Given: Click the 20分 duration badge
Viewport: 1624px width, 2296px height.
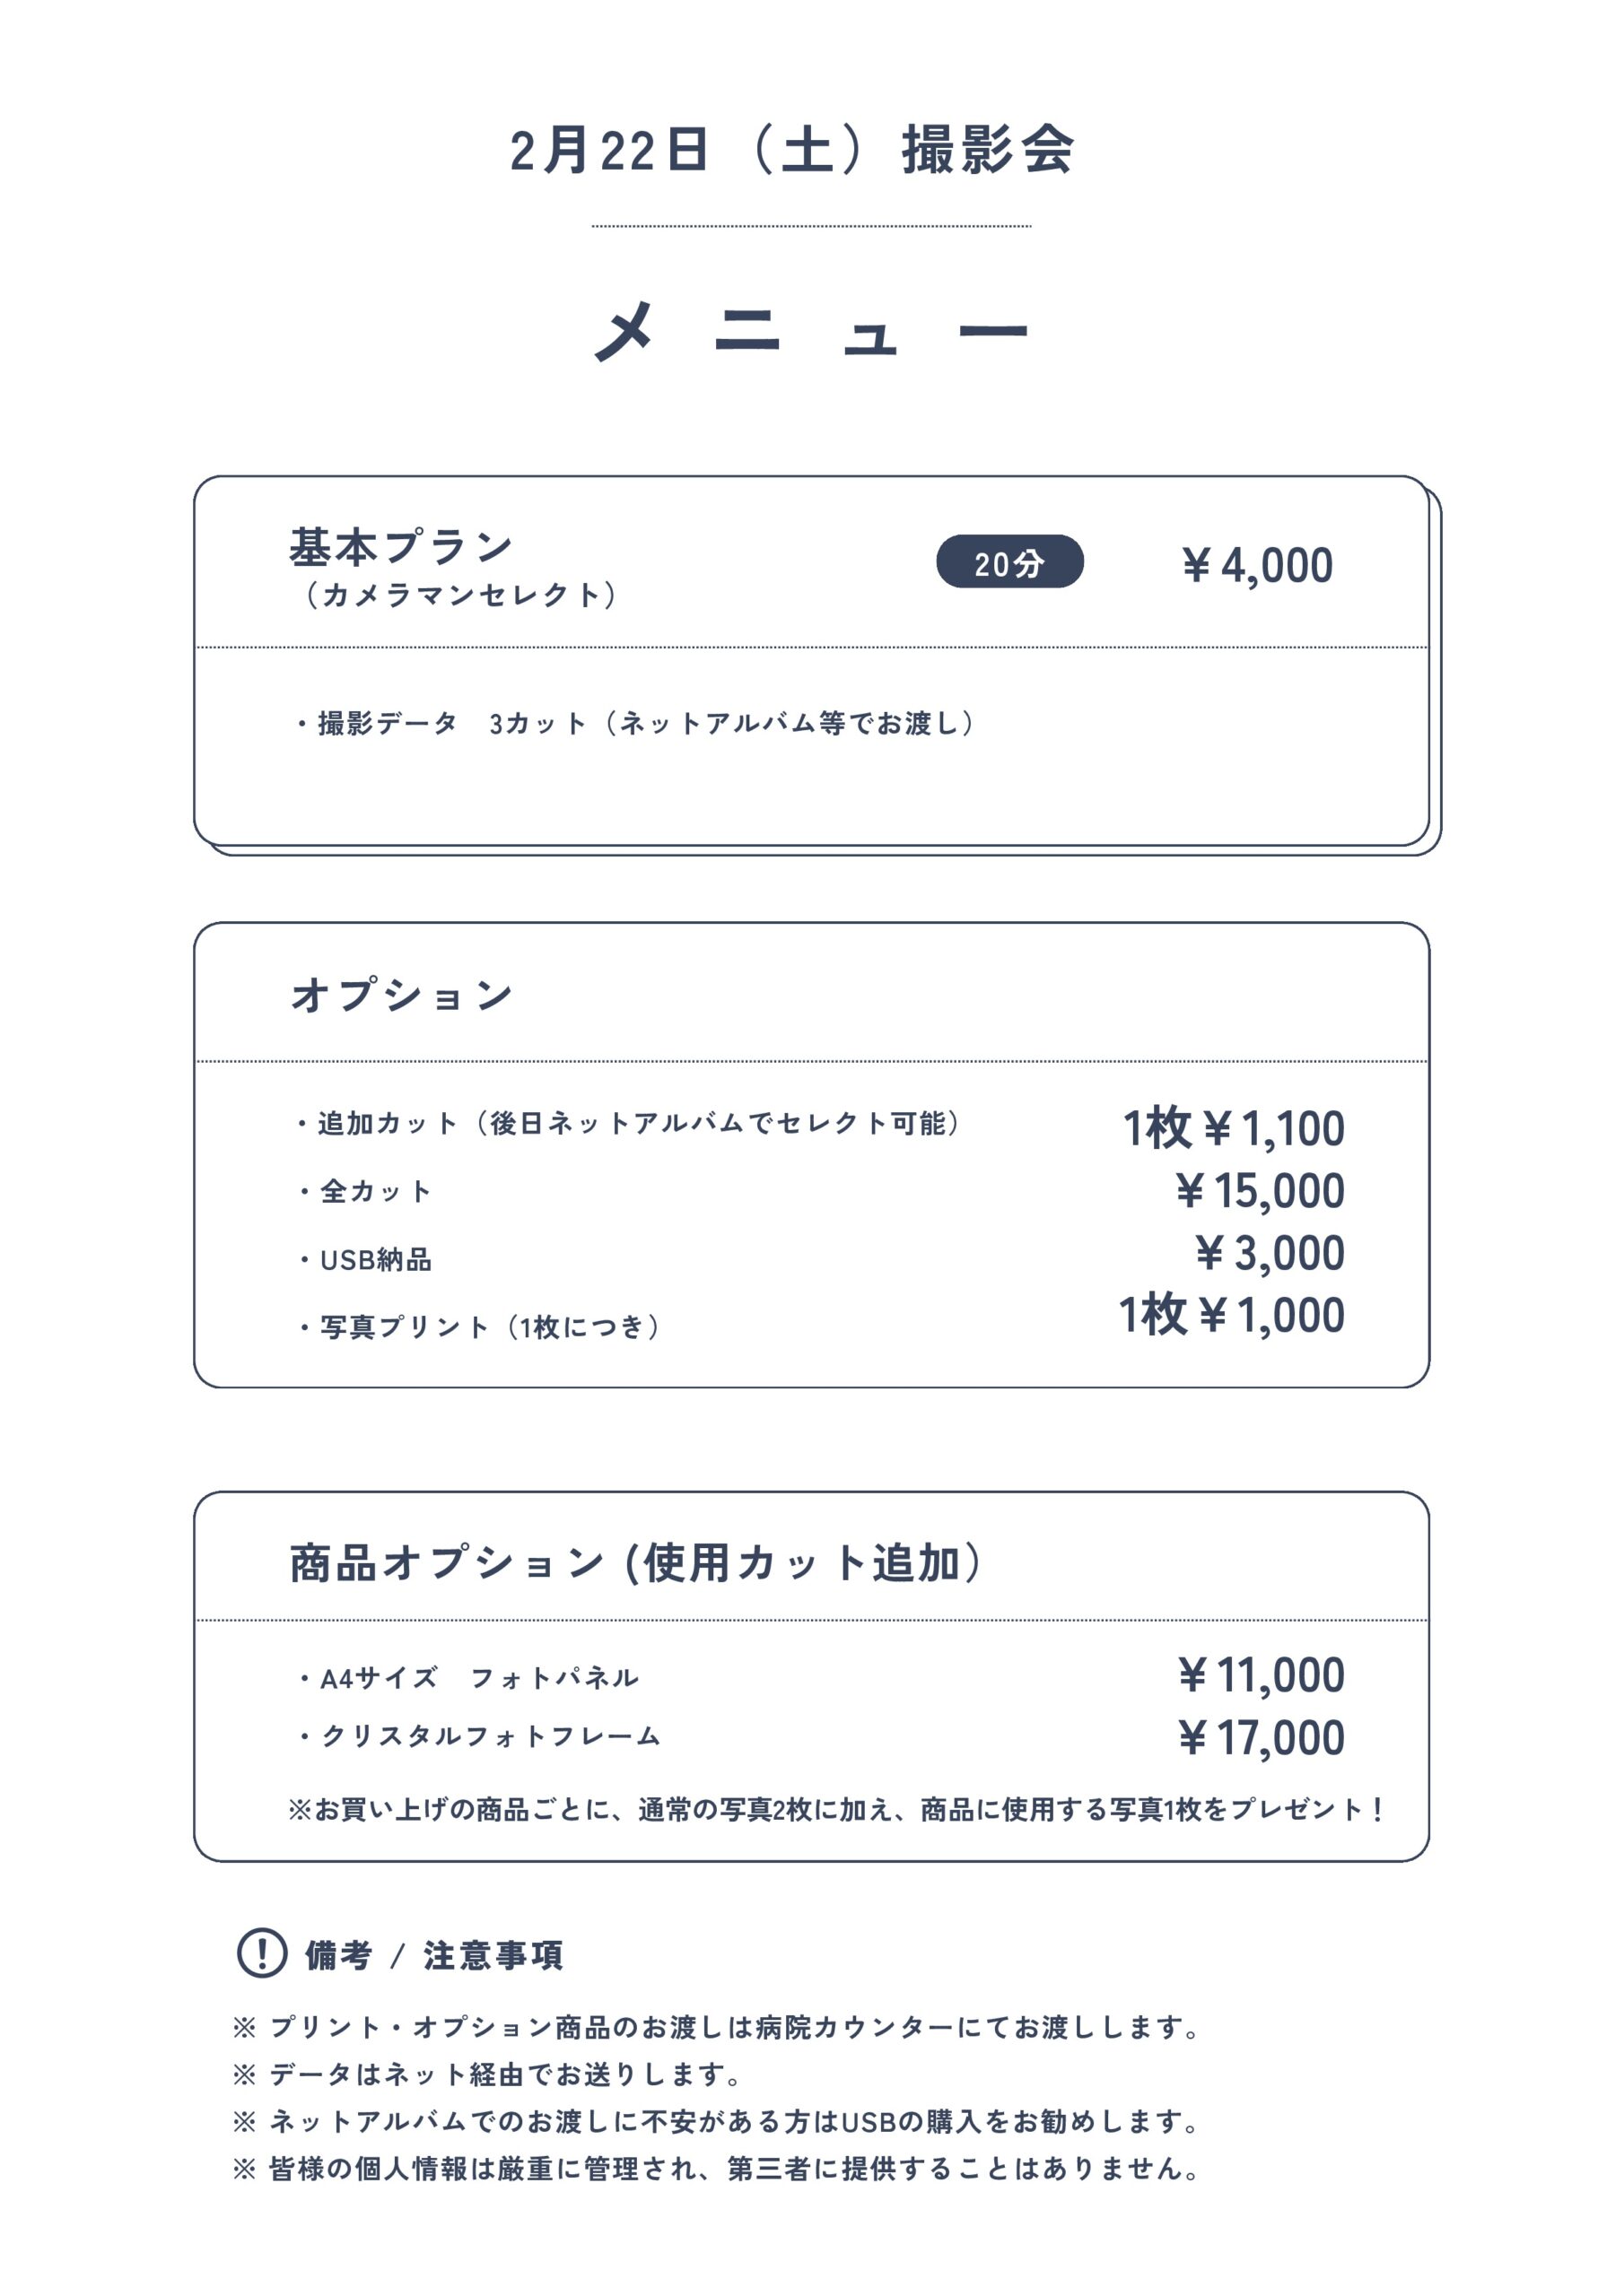Looking at the screenshot, I should coord(1009,562).
